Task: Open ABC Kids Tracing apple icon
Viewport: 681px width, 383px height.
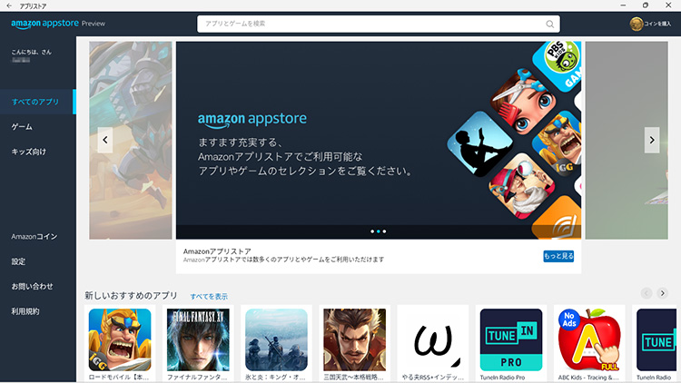Action: (589, 339)
